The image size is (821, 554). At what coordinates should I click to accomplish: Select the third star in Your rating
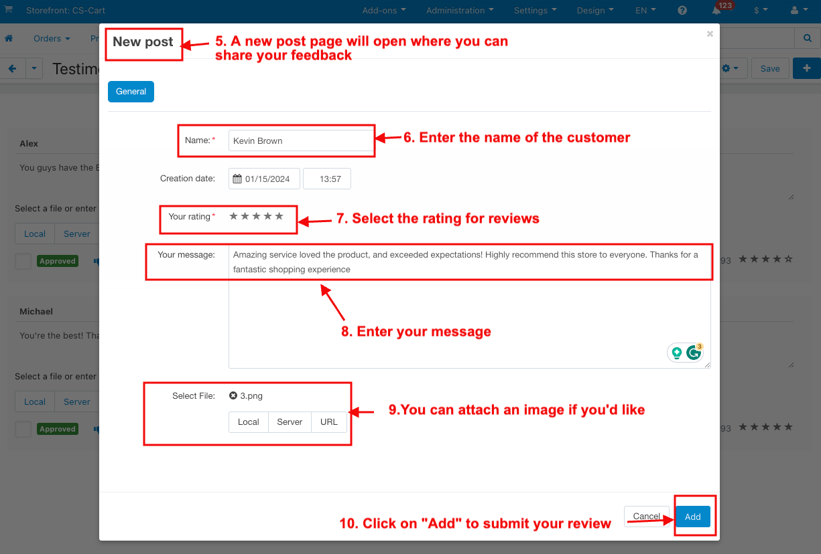[257, 216]
